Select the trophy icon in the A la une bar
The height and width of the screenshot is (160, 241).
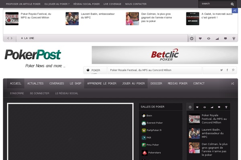pos(234,38)
